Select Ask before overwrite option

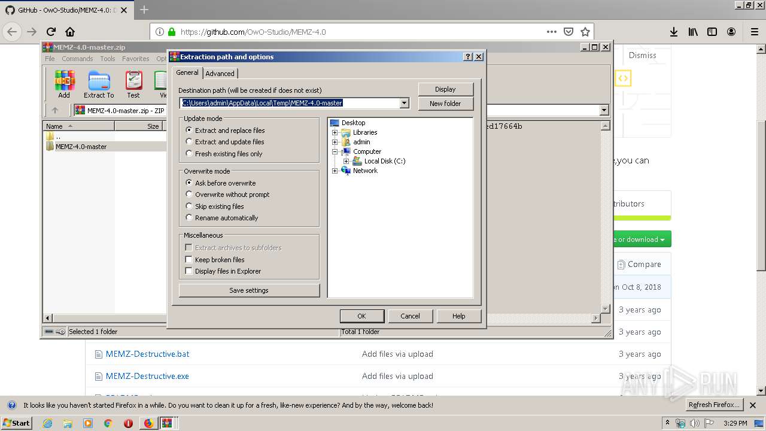click(221, 183)
